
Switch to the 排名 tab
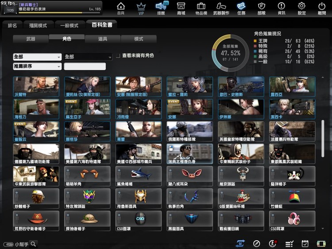[12, 25]
